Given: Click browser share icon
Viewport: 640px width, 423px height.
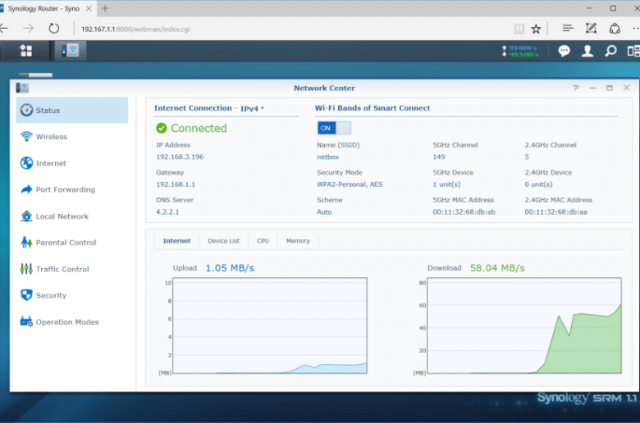Looking at the screenshot, I should pos(615,29).
